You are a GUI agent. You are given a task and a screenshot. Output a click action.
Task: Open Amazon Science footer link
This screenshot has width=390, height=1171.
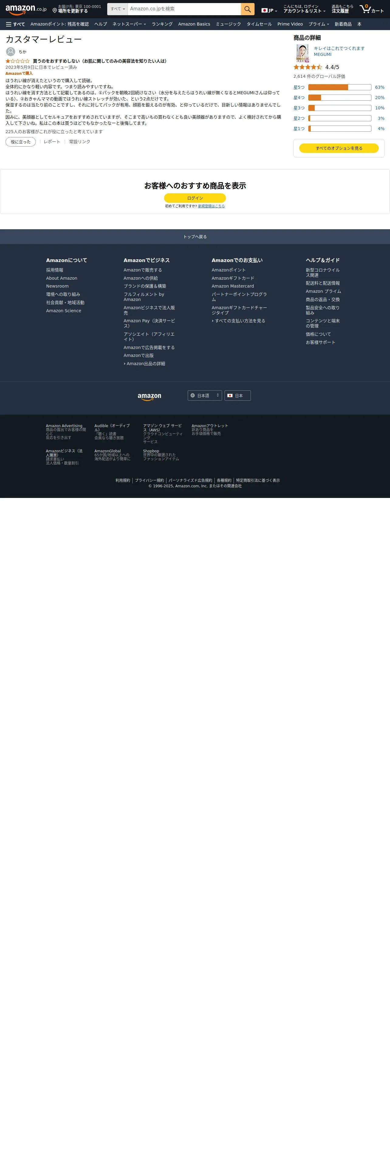(63, 311)
